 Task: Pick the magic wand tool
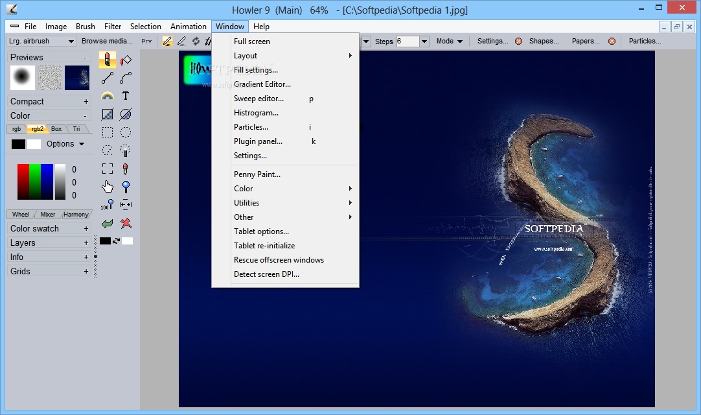click(126, 150)
